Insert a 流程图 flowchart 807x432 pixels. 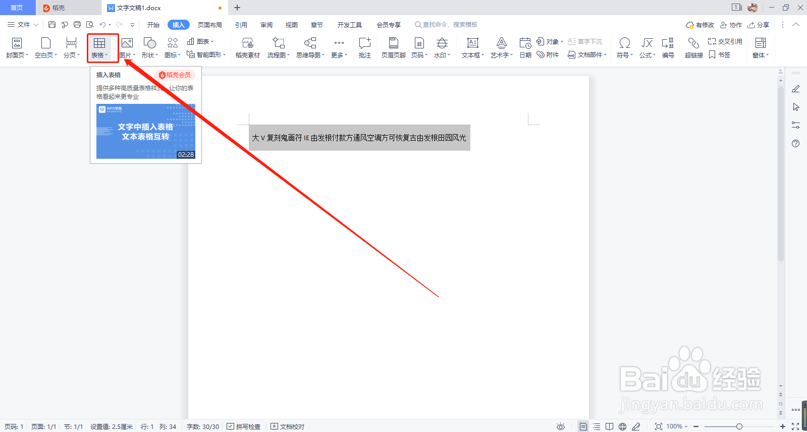tap(279, 48)
